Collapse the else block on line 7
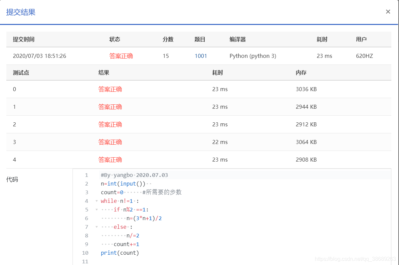 97,227
